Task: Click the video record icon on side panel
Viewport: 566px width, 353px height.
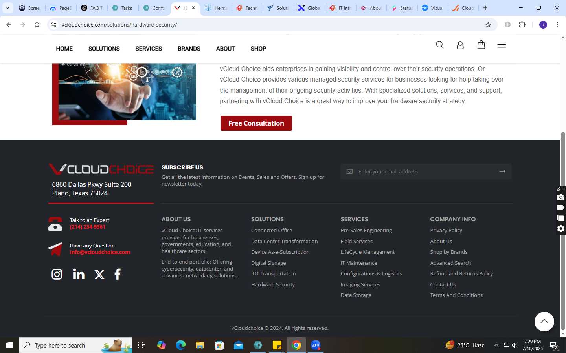Action: point(561,207)
